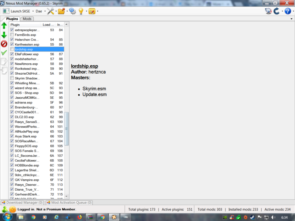This screenshot has height=221, width=295.
Task: Open the tab list dropdown arrow
Action: (x=291, y=19)
